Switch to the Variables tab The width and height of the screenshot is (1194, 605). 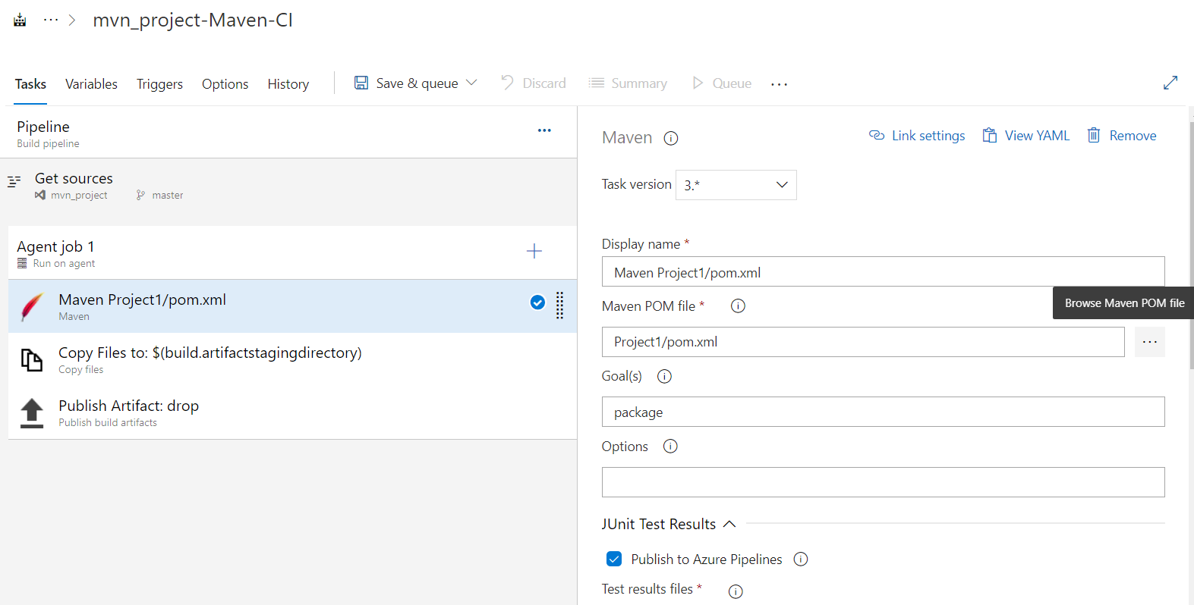click(91, 84)
